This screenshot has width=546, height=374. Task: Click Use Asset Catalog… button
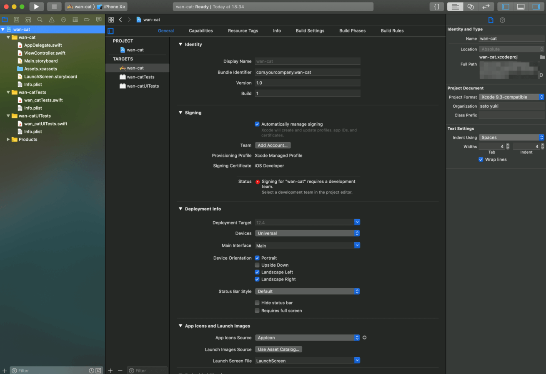tap(278, 349)
